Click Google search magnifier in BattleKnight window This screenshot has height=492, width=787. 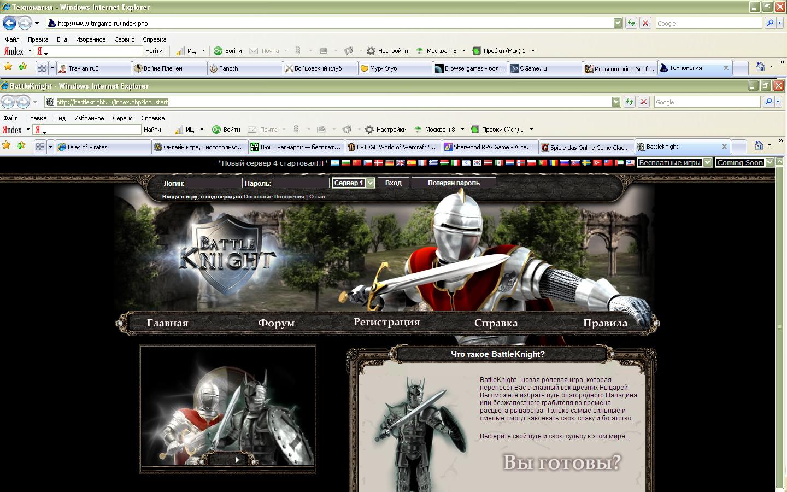pyautogui.click(x=768, y=102)
